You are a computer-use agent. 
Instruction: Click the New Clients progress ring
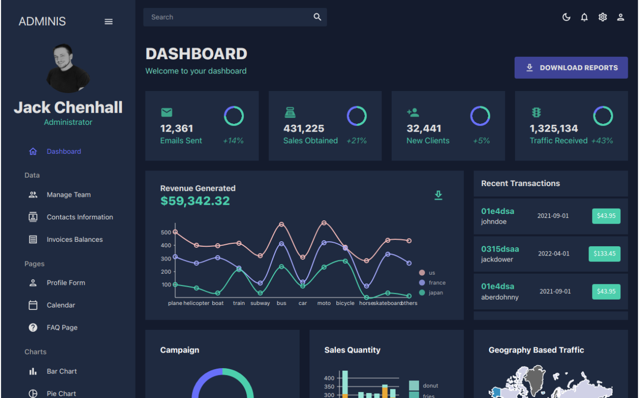click(480, 116)
